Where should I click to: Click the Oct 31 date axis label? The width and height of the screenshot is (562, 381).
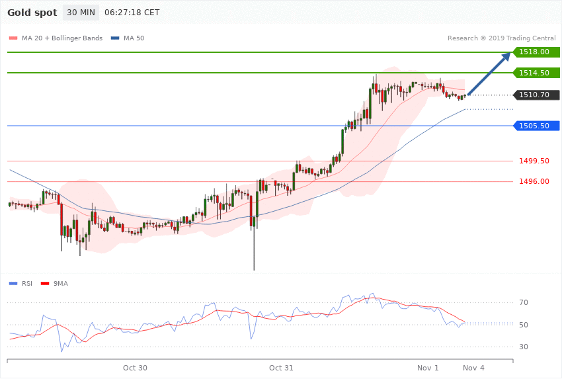point(281,368)
